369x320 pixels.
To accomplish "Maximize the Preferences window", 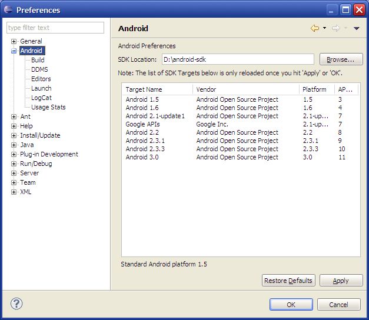I will (x=345, y=10).
